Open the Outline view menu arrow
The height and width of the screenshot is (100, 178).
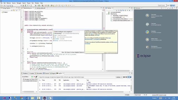point(132,10)
